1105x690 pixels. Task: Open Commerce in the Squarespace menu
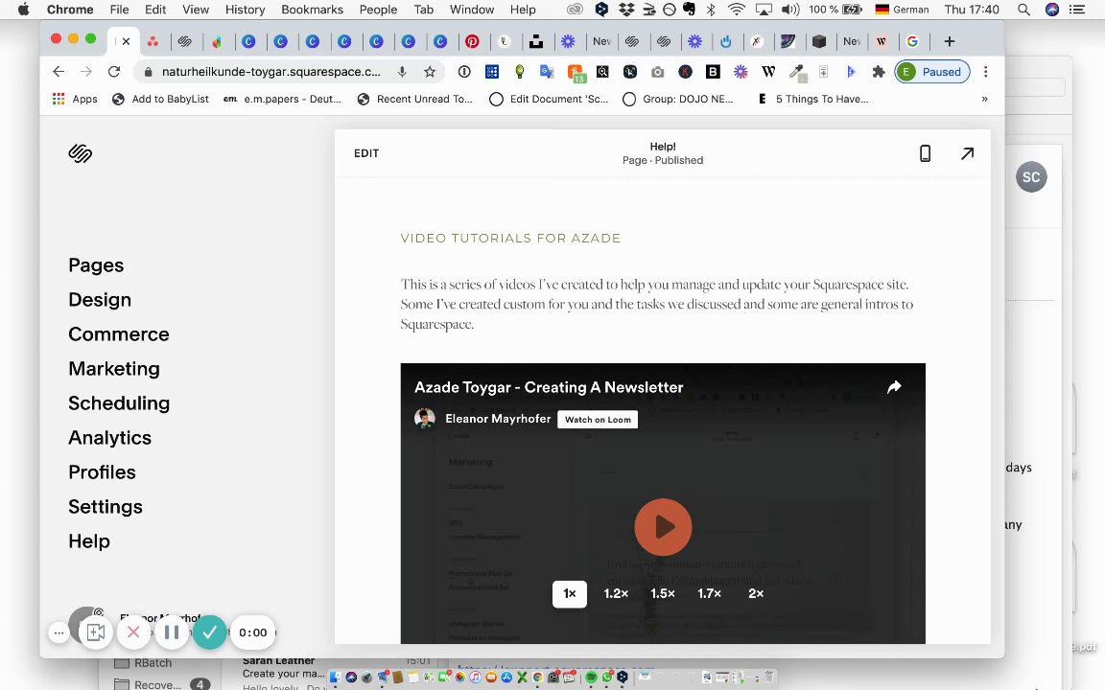[x=118, y=334]
